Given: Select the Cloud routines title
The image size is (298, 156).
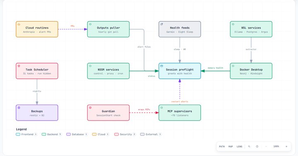Looking at the screenshot, I should point(37,28).
